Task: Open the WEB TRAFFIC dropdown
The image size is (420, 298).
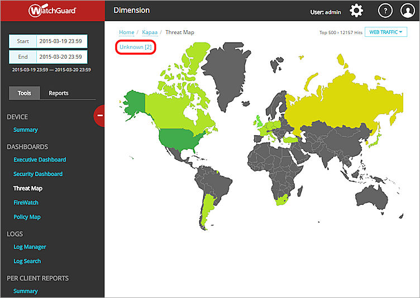Action: 386,32
